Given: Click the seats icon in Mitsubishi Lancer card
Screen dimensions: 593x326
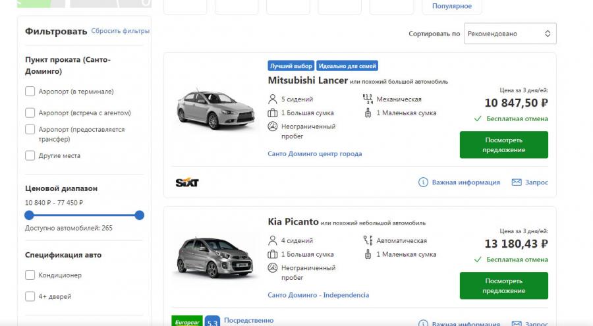Looking at the screenshot, I should 272,99.
